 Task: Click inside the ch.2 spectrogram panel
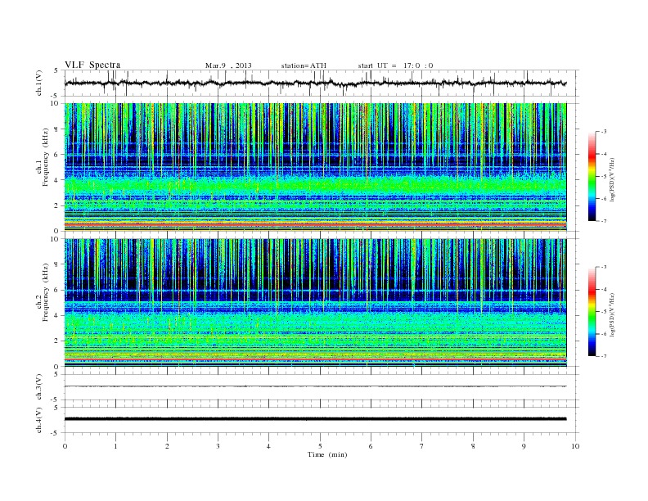click(x=315, y=303)
